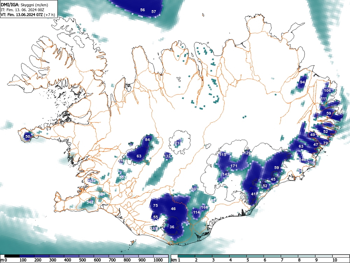Select the black swatch on the meter scale

12,256
